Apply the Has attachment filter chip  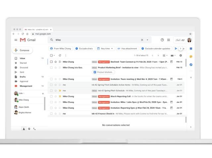pyautogui.click(x=127, y=48)
